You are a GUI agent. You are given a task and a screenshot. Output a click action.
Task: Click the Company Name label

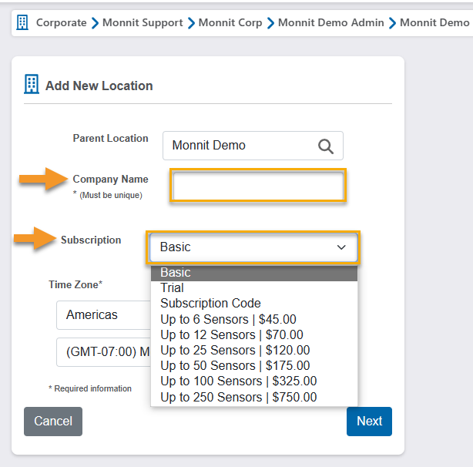(x=110, y=180)
